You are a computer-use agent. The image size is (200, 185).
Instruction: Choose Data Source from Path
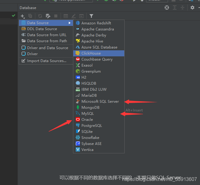[46, 41]
